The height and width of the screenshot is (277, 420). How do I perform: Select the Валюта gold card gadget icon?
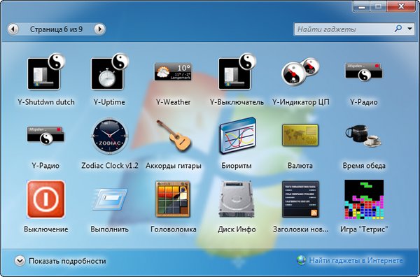(x=300, y=134)
